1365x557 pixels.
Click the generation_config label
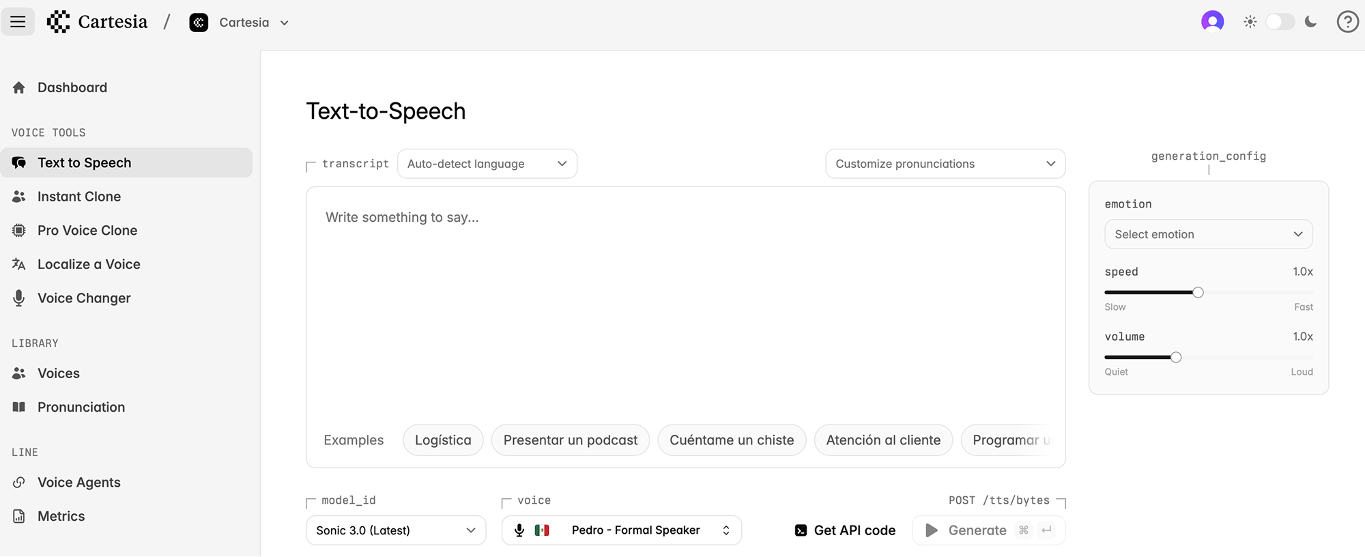[1208, 156]
